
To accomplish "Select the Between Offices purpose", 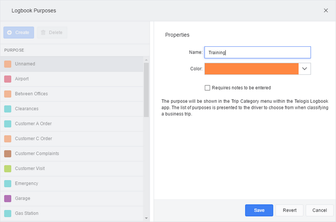I will (71, 94).
